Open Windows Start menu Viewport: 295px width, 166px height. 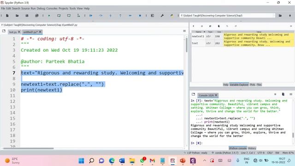tap(81, 161)
